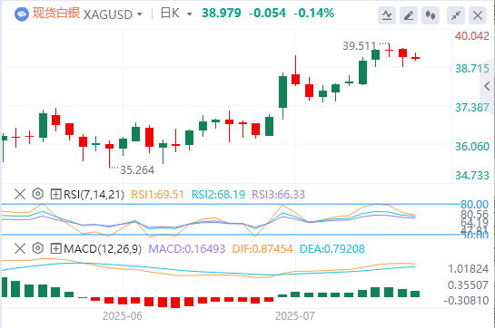
Task: Click the 现货白银 instrument name
Action: click(x=56, y=14)
